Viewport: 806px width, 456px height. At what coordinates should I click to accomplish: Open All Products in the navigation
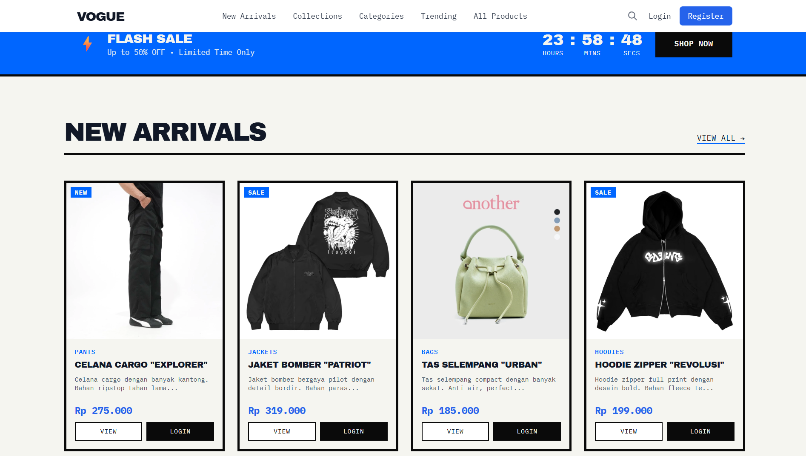[x=500, y=16]
